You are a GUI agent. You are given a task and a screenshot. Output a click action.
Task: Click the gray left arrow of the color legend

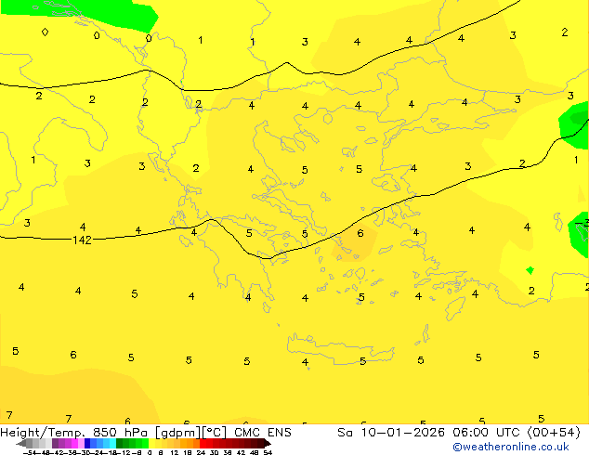coord(21,444)
